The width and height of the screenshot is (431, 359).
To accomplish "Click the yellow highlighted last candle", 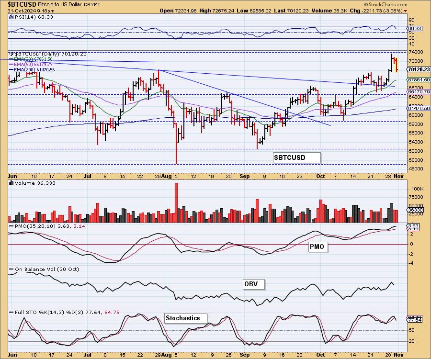I will tap(397, 65).
